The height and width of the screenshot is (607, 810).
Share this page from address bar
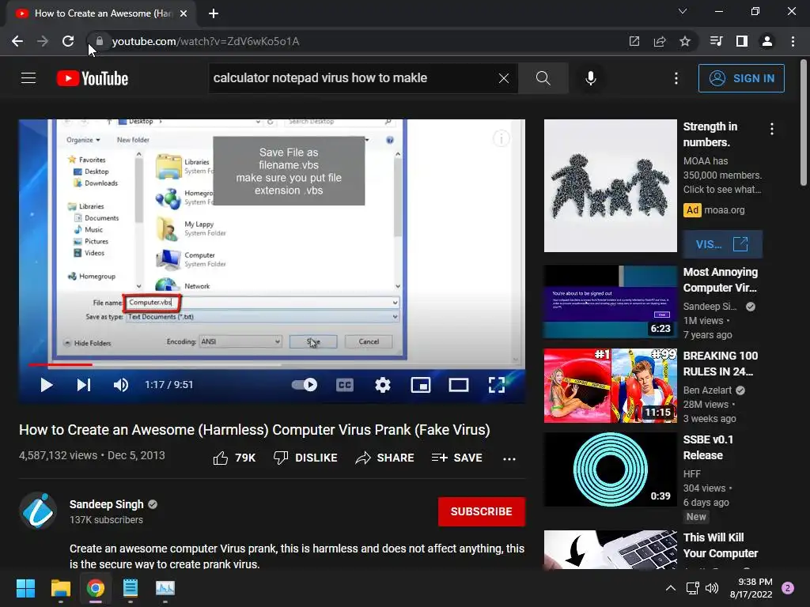click(659, 41)
